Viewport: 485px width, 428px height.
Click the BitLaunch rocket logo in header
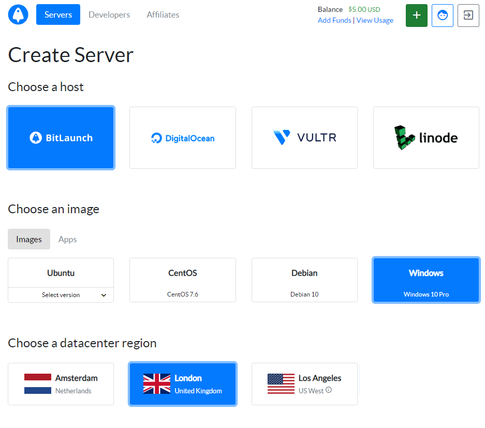[18, 14]
